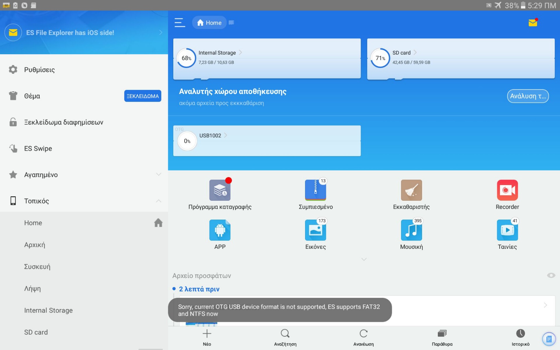Image resolution: width=560 pixels, height=350 pixels.
Task: Click the yellow mail icon top right
Action: [x=533, y=23]
